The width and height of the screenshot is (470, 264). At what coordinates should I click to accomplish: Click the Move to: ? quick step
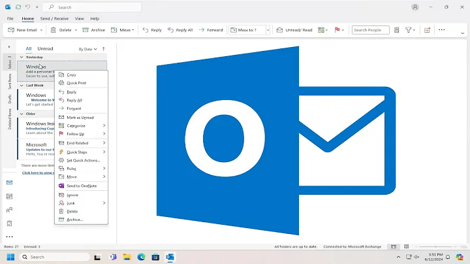(247, 30)
